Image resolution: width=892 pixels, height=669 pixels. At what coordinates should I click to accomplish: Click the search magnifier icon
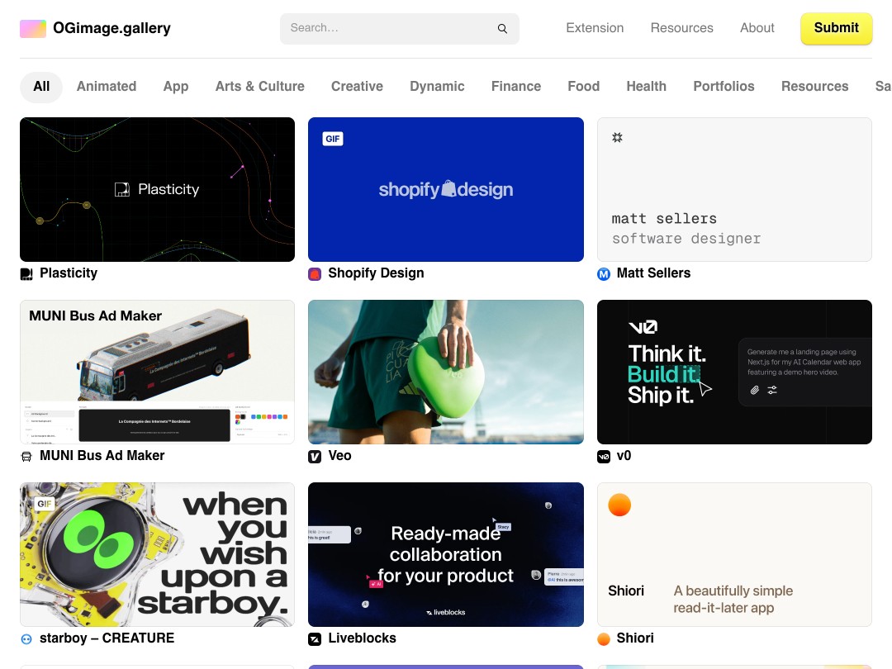[502, 28]
